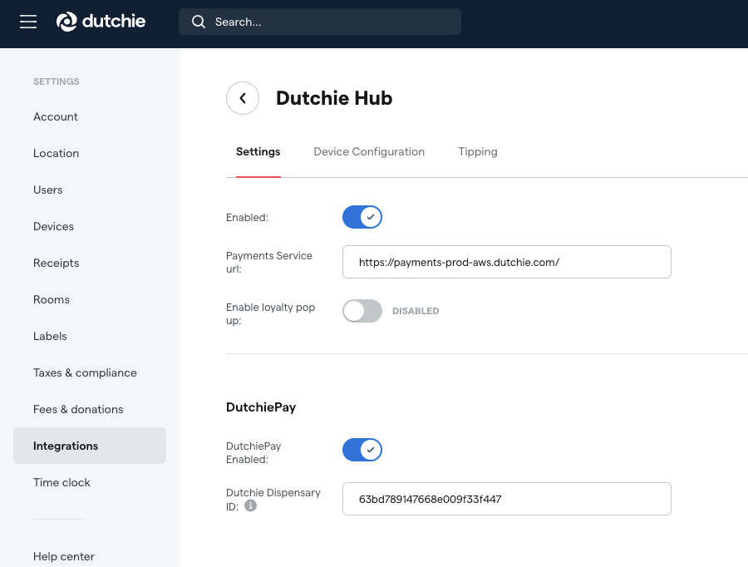
Task: Focus the Search field
Action: [320, 22]
